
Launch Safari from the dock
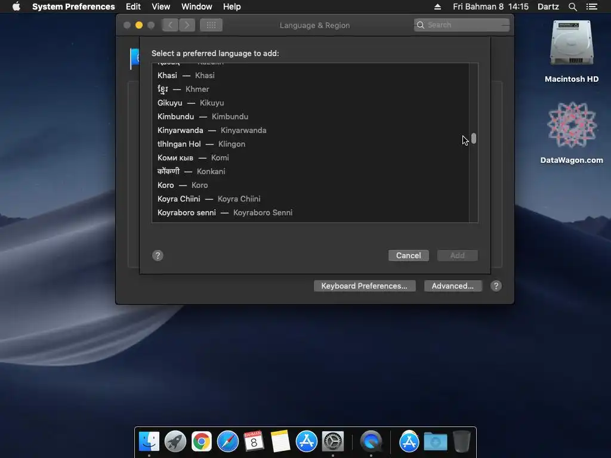228,441
